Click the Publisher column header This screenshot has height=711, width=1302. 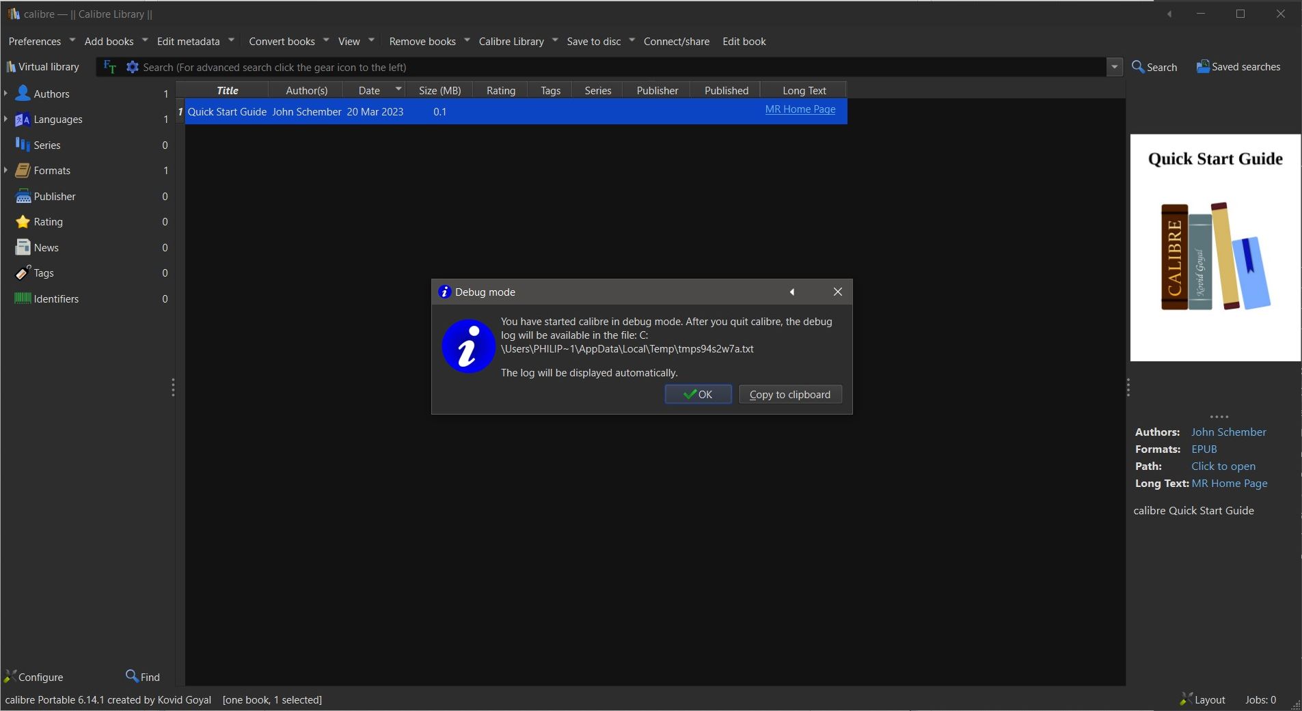(x=657, y=90)
